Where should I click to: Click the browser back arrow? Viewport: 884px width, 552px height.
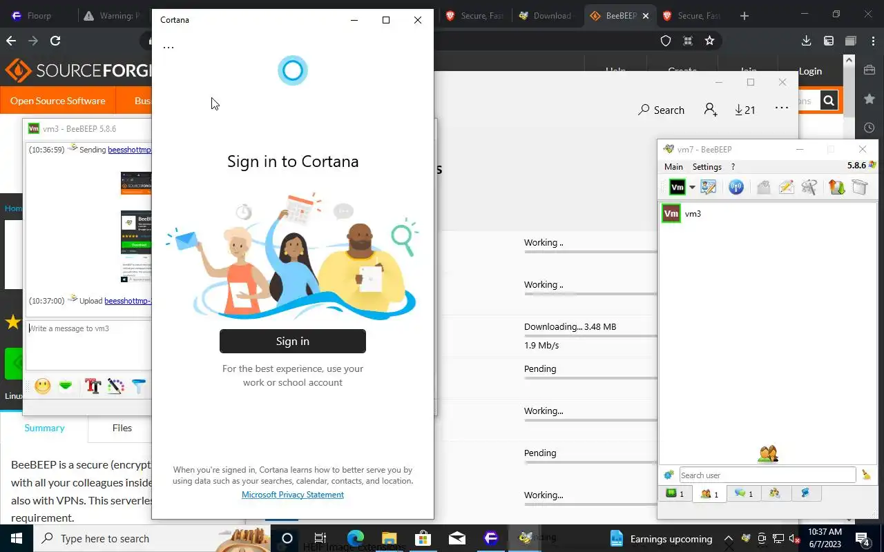[x=10, y=41]
